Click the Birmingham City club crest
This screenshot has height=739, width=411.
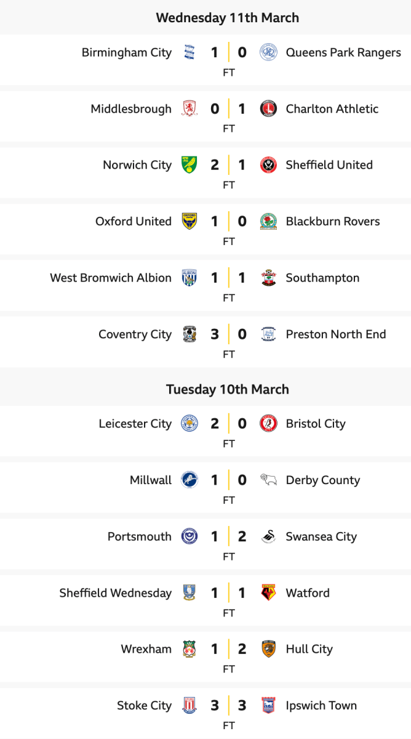point(189,52)
